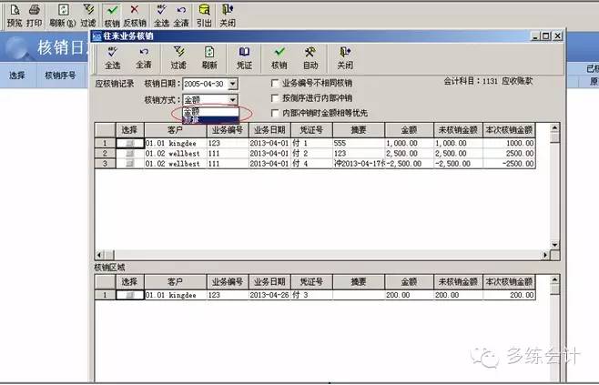Viewport: 599px width, 385px height.
Task: Select date 2013-04-26 in 核销区域 row
Action: pos(269,295)
